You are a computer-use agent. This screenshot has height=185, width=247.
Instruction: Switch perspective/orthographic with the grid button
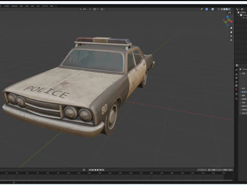tap(231, 40)
